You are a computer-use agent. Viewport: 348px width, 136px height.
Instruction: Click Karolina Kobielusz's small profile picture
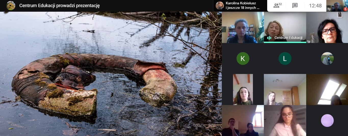[x=220, y=6]
